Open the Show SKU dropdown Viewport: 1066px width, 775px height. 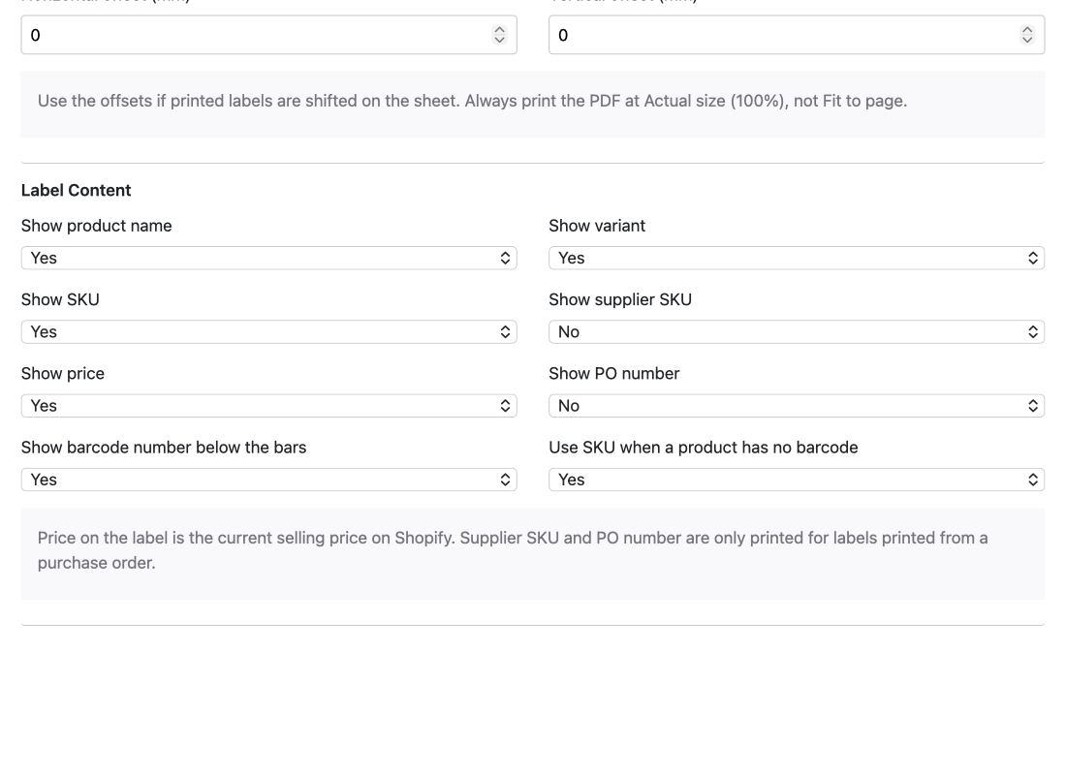pos(268,331)
